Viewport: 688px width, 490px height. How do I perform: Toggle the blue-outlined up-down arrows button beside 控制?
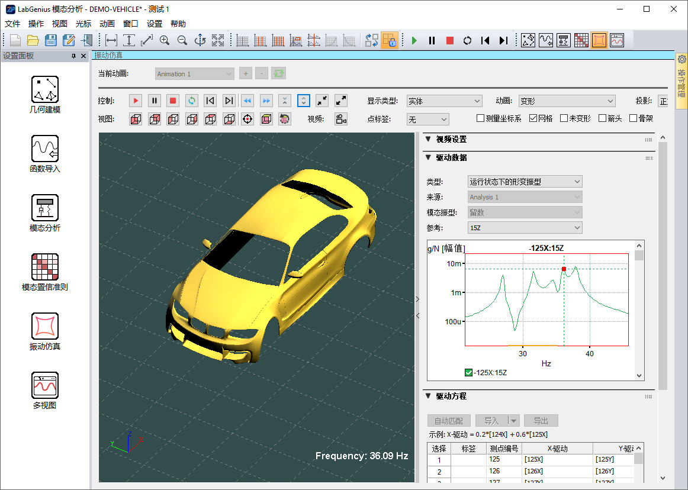click(x=304, y=101)
